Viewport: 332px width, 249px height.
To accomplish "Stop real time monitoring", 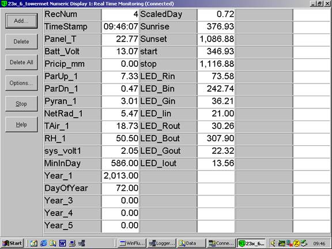I will 21,104.
